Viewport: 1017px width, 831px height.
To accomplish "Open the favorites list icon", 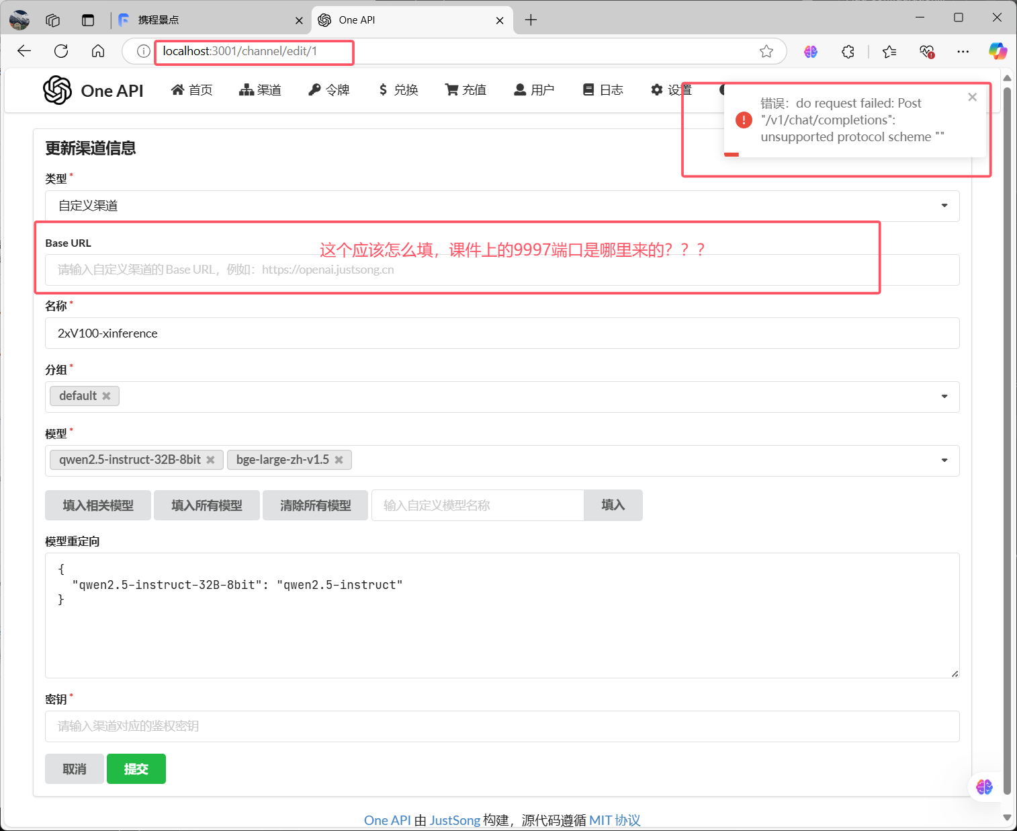I will tap(889, 51).
